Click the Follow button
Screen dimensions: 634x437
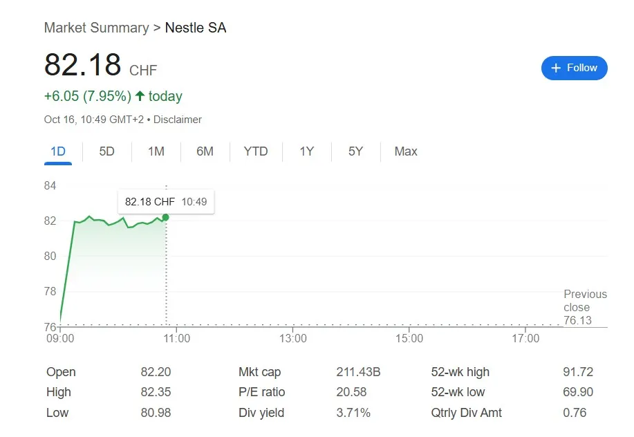pos(574,68)
